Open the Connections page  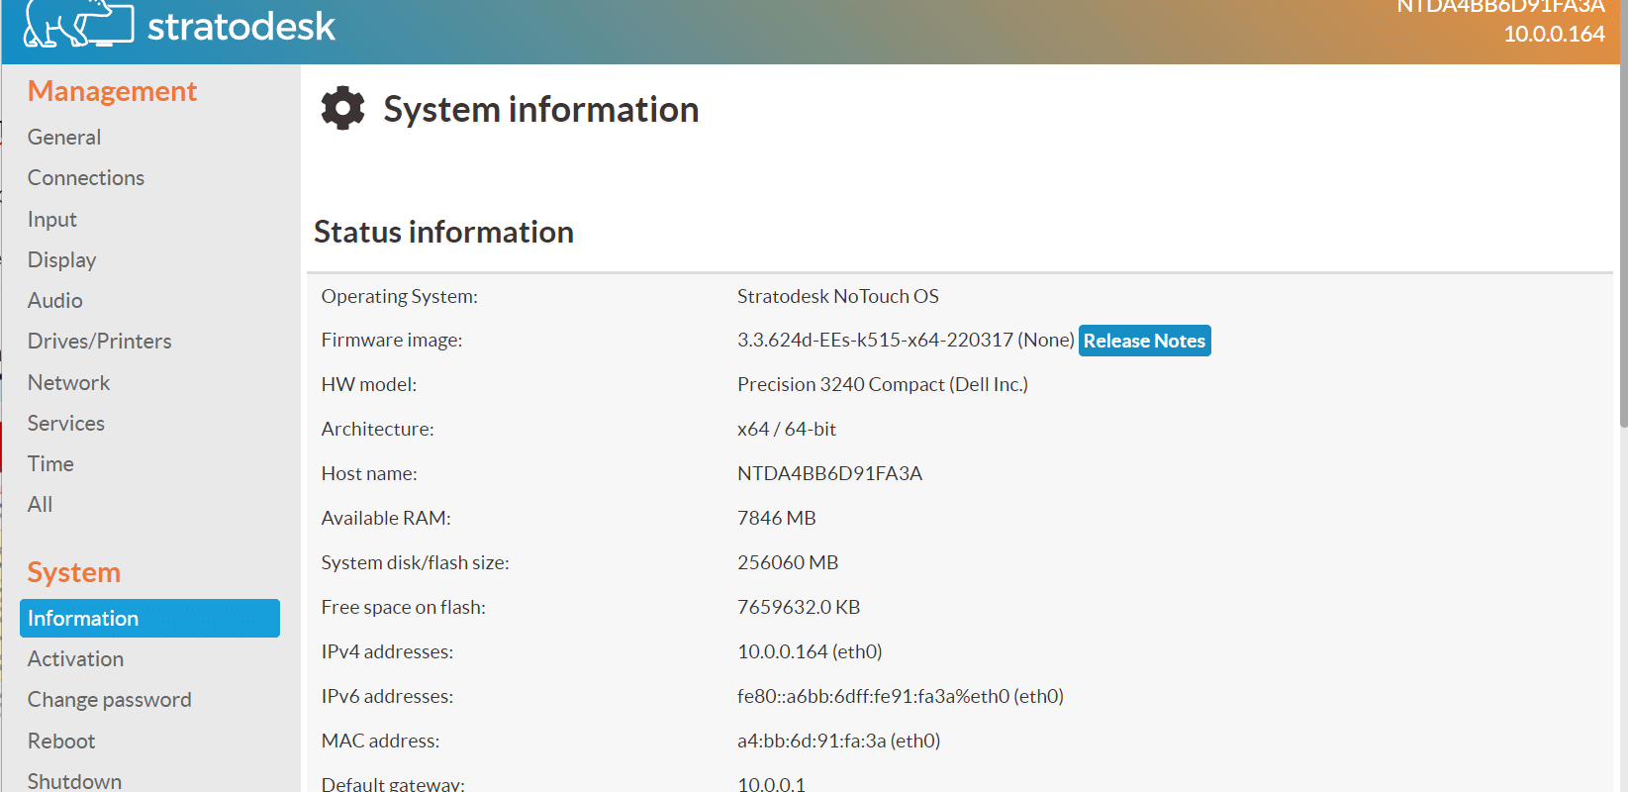(x=86, y=178)
